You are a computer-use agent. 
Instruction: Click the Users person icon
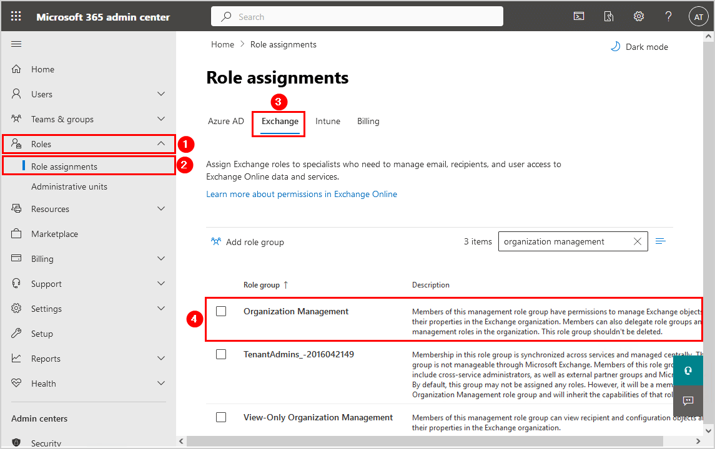tap(16, 94)
